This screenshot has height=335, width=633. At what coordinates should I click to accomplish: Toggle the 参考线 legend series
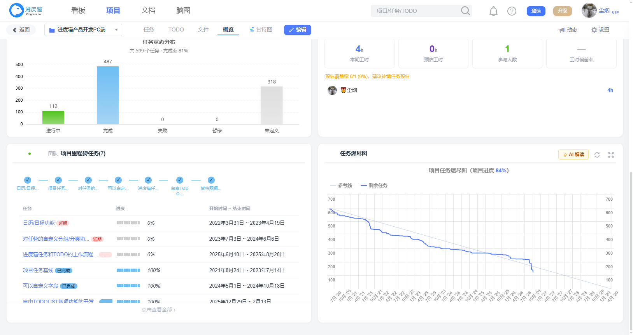(x=341, y=186)
